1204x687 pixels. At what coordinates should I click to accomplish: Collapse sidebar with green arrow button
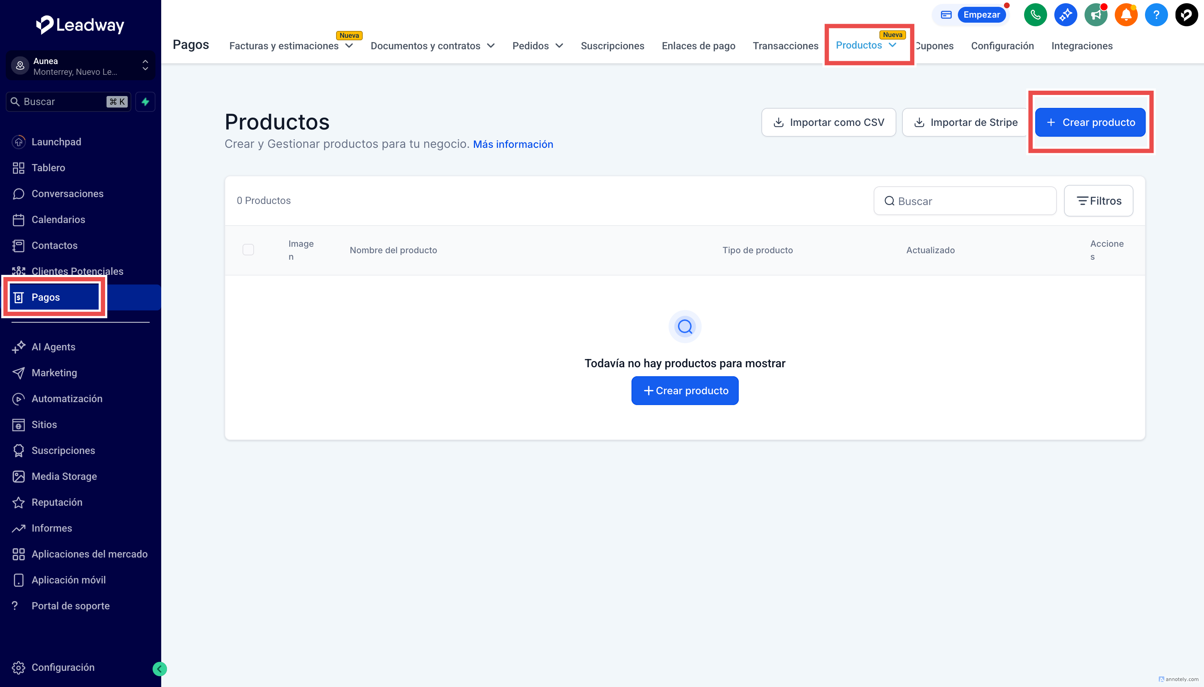(159, 669)
